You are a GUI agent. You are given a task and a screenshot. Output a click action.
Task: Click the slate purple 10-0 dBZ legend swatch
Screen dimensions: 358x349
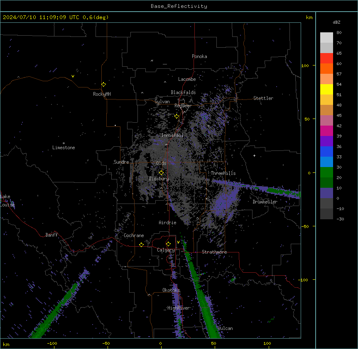(x=326, y=193)
